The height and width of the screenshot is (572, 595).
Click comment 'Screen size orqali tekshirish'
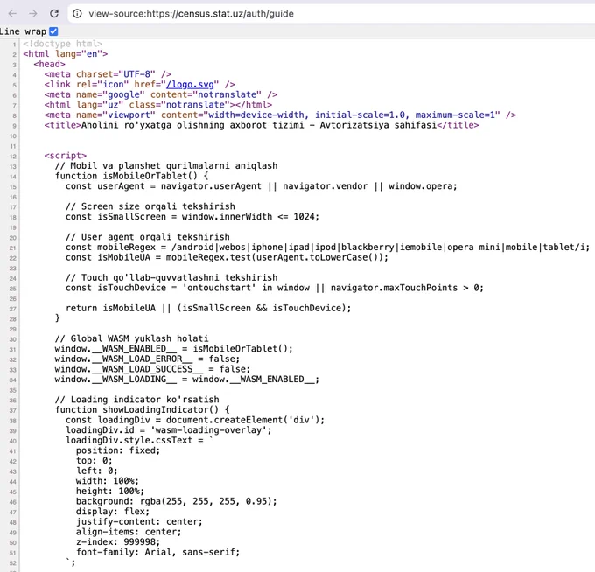point(157,206)
